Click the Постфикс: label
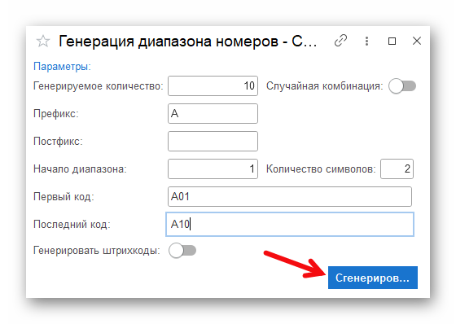The width and height of the screenshot is (456, 324). pyautogui.click(x=58, y=141)
